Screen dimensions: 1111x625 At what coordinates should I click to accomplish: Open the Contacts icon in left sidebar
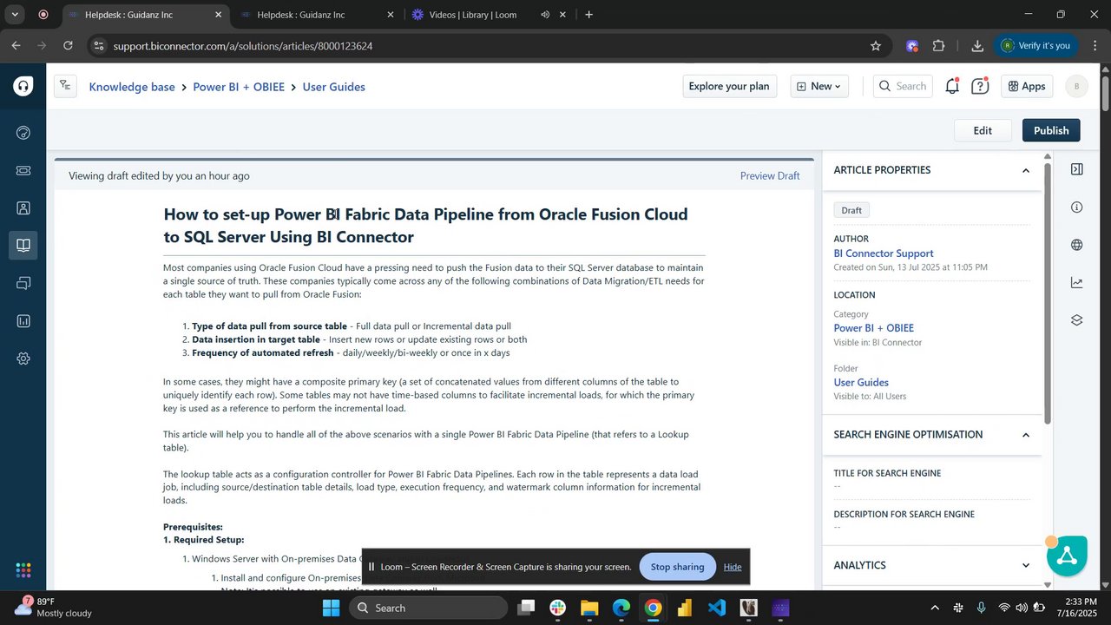(x=23, y=208)
